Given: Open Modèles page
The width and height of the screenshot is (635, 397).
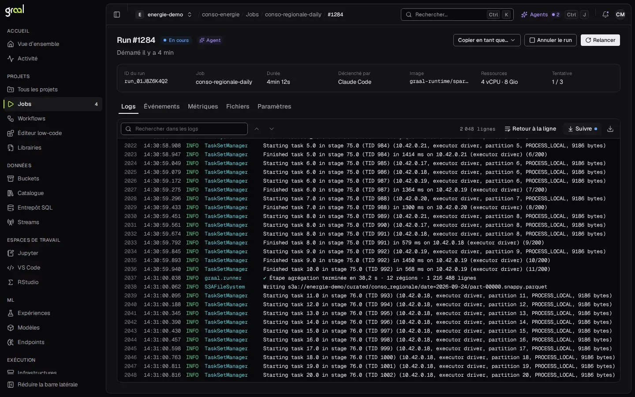Looking at the screenshot, I should pyautogui.click(x=53, y=328).
